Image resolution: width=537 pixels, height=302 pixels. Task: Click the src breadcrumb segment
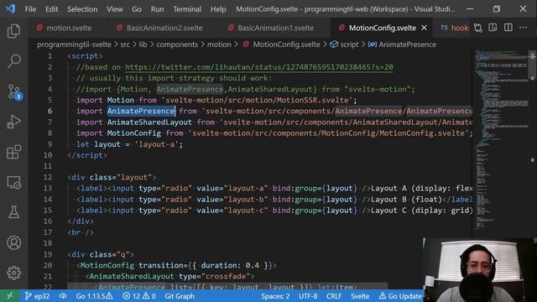[125, 44]
